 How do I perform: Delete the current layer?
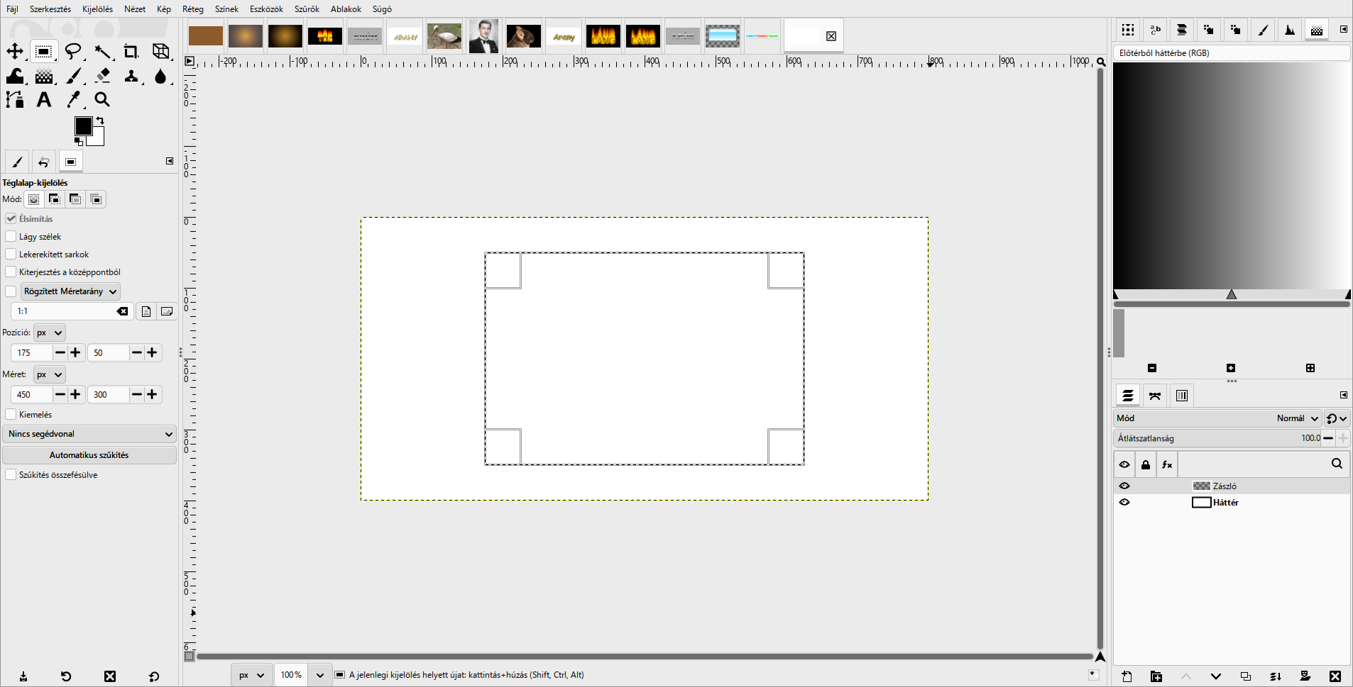(1335, 676)
